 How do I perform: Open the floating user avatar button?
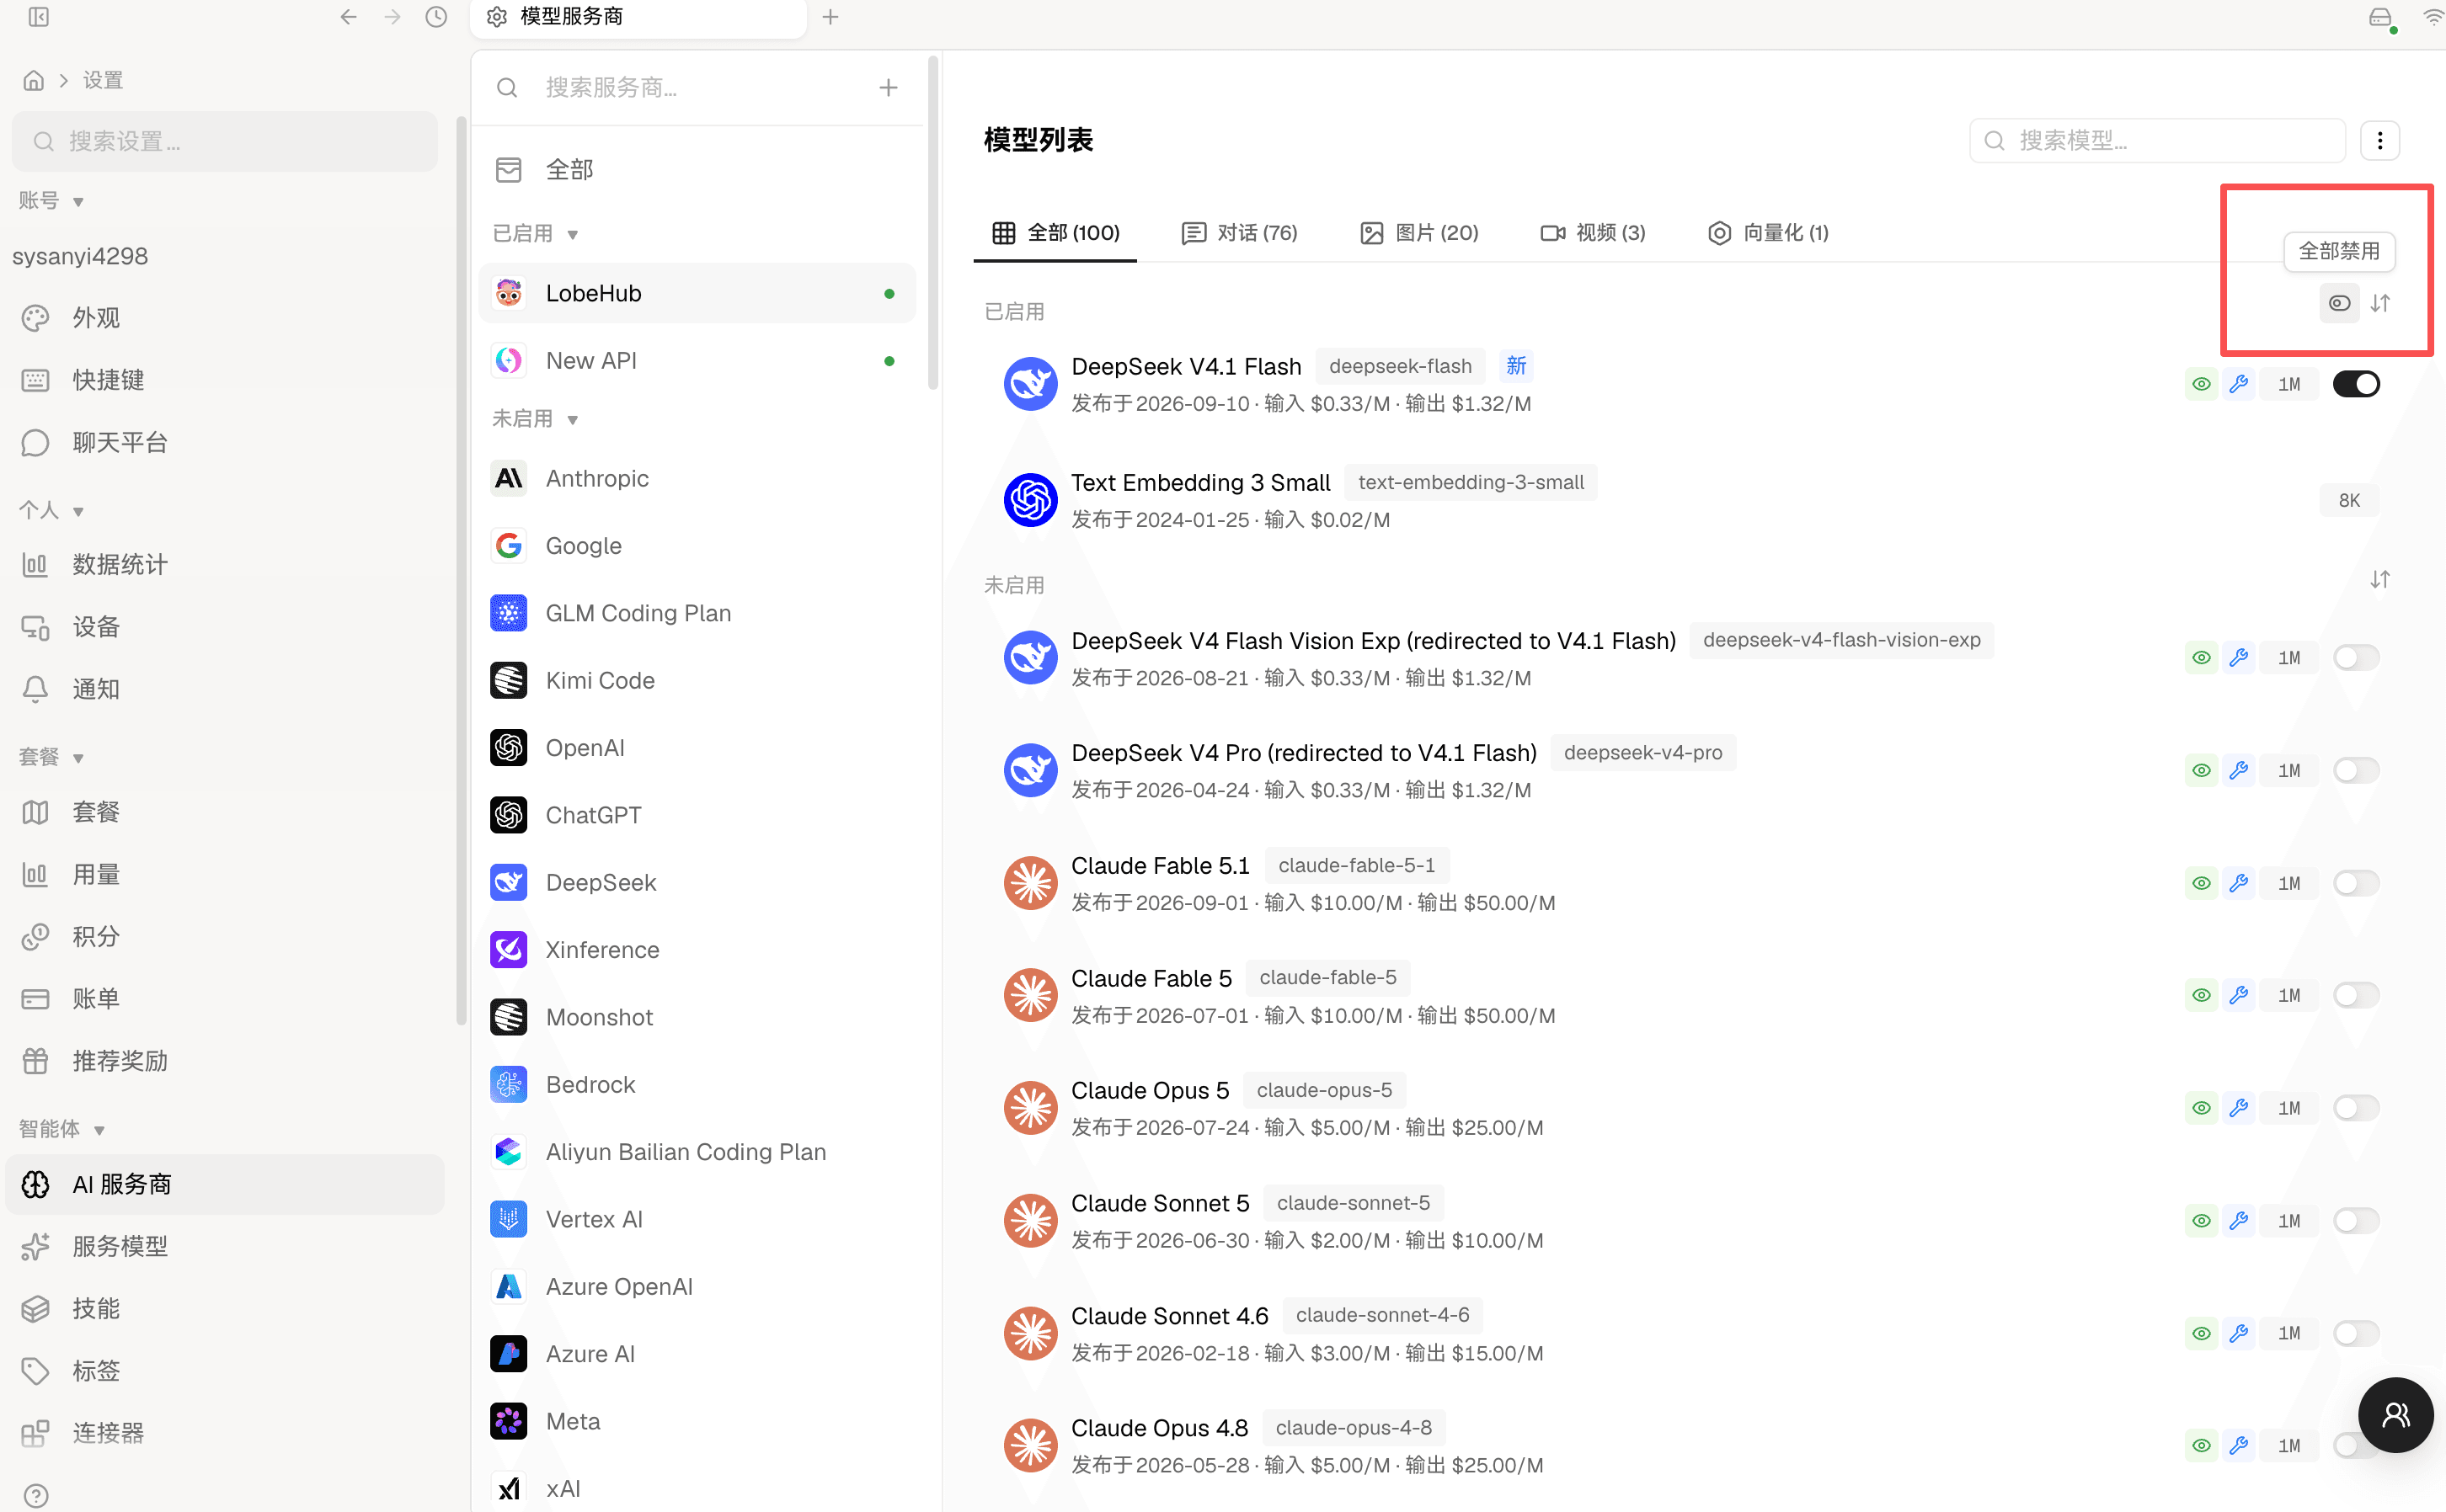[2395, 1414]
